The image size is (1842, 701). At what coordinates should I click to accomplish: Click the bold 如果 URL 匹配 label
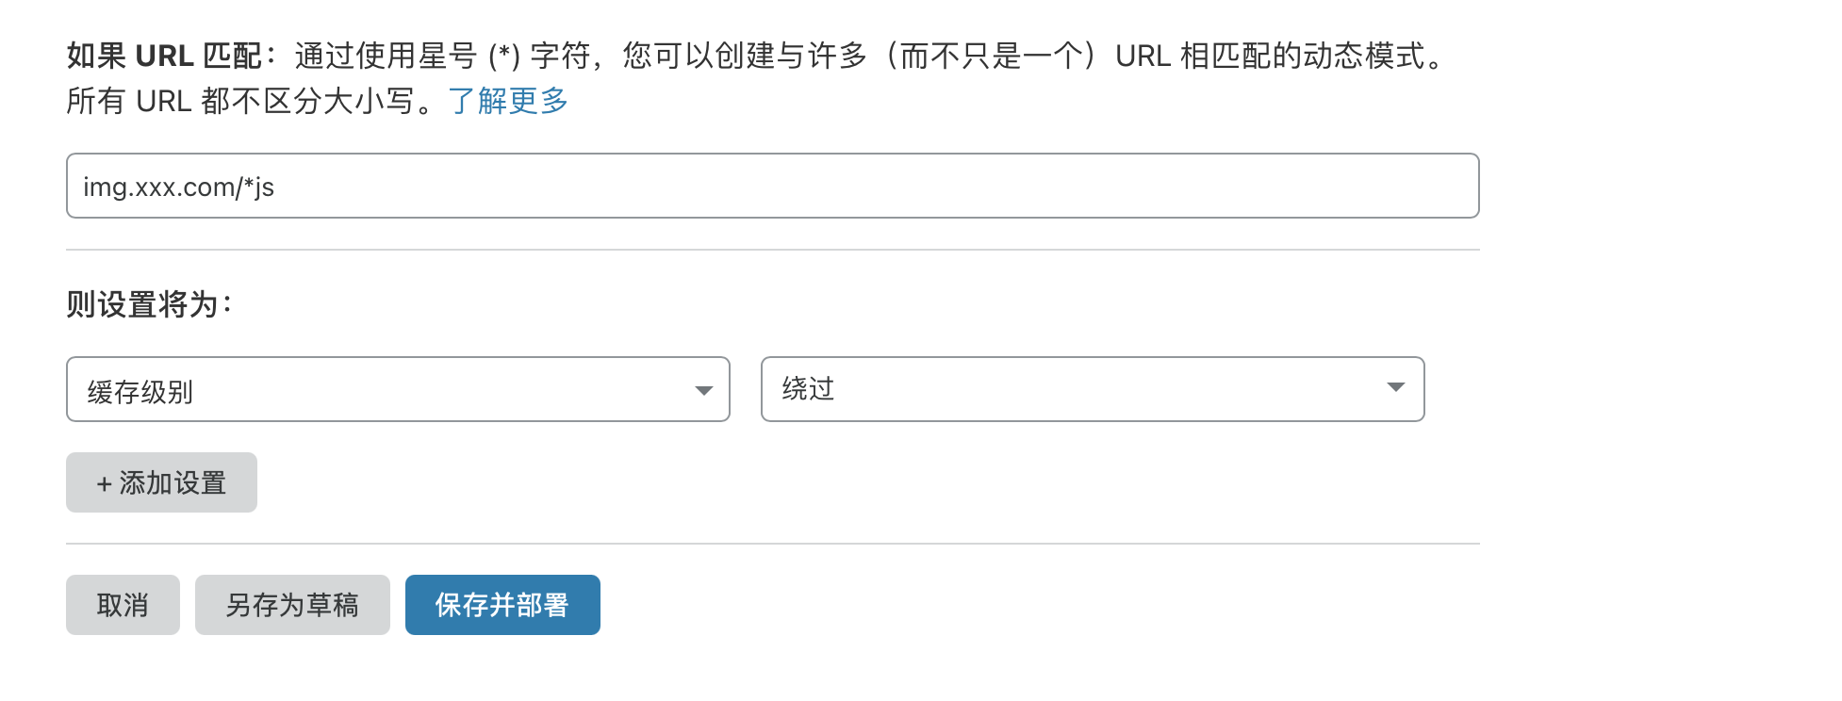tap(165, 57)
